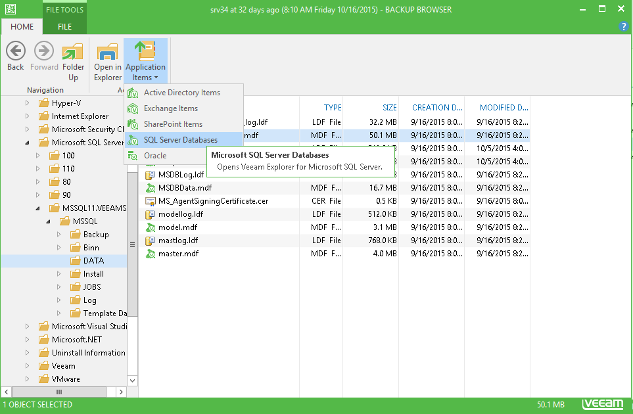Click the 16.7 MB size cell

click(x=383, y=188)
